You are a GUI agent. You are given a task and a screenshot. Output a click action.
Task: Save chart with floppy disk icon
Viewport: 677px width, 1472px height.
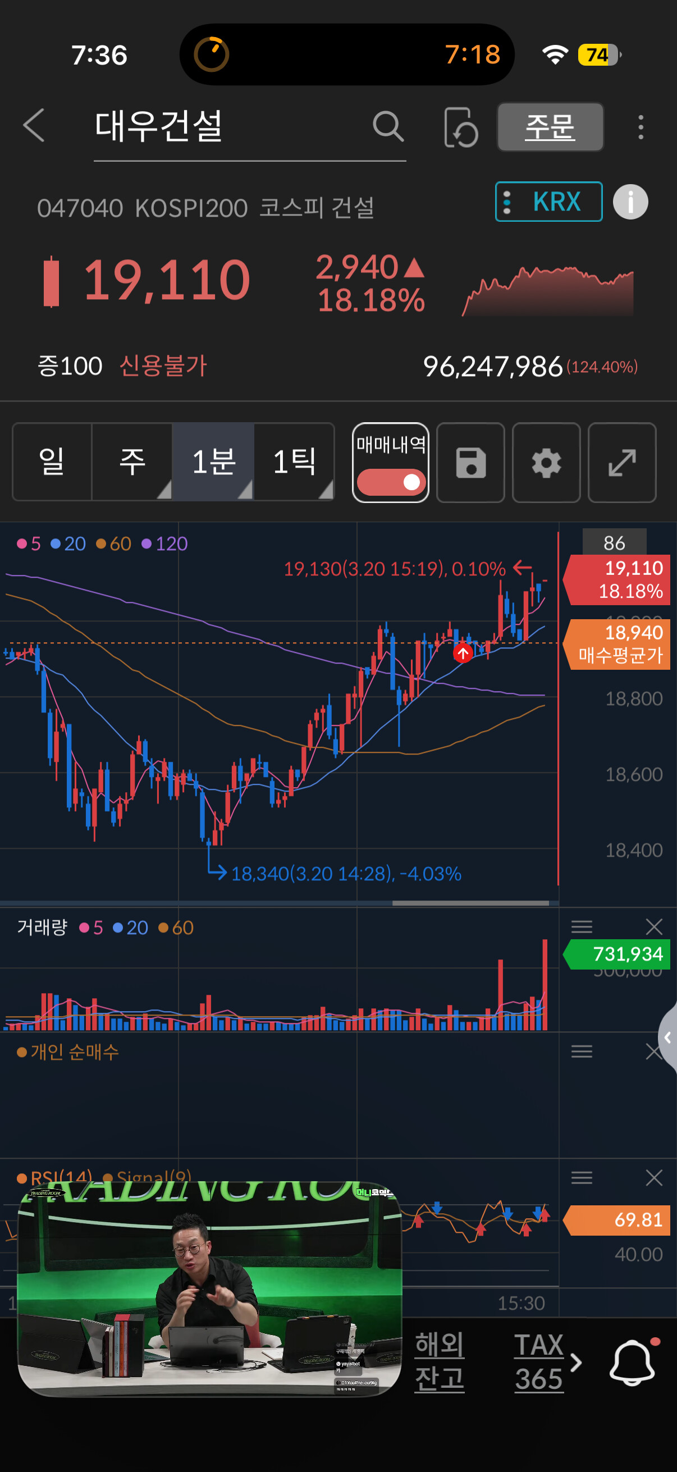point(470,462)
